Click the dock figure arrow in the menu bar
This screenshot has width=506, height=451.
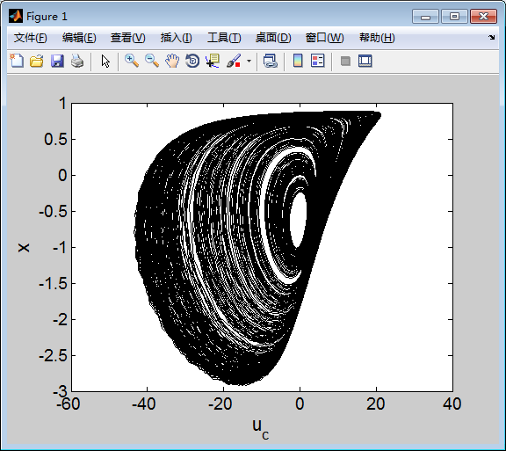491,38
